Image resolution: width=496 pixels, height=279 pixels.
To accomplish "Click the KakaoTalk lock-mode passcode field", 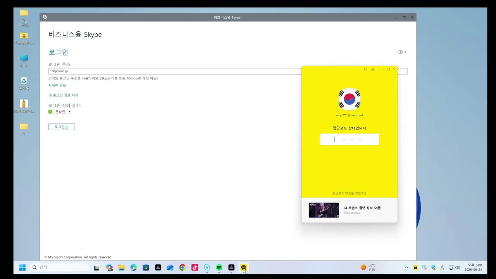I will tap(350, 139).
